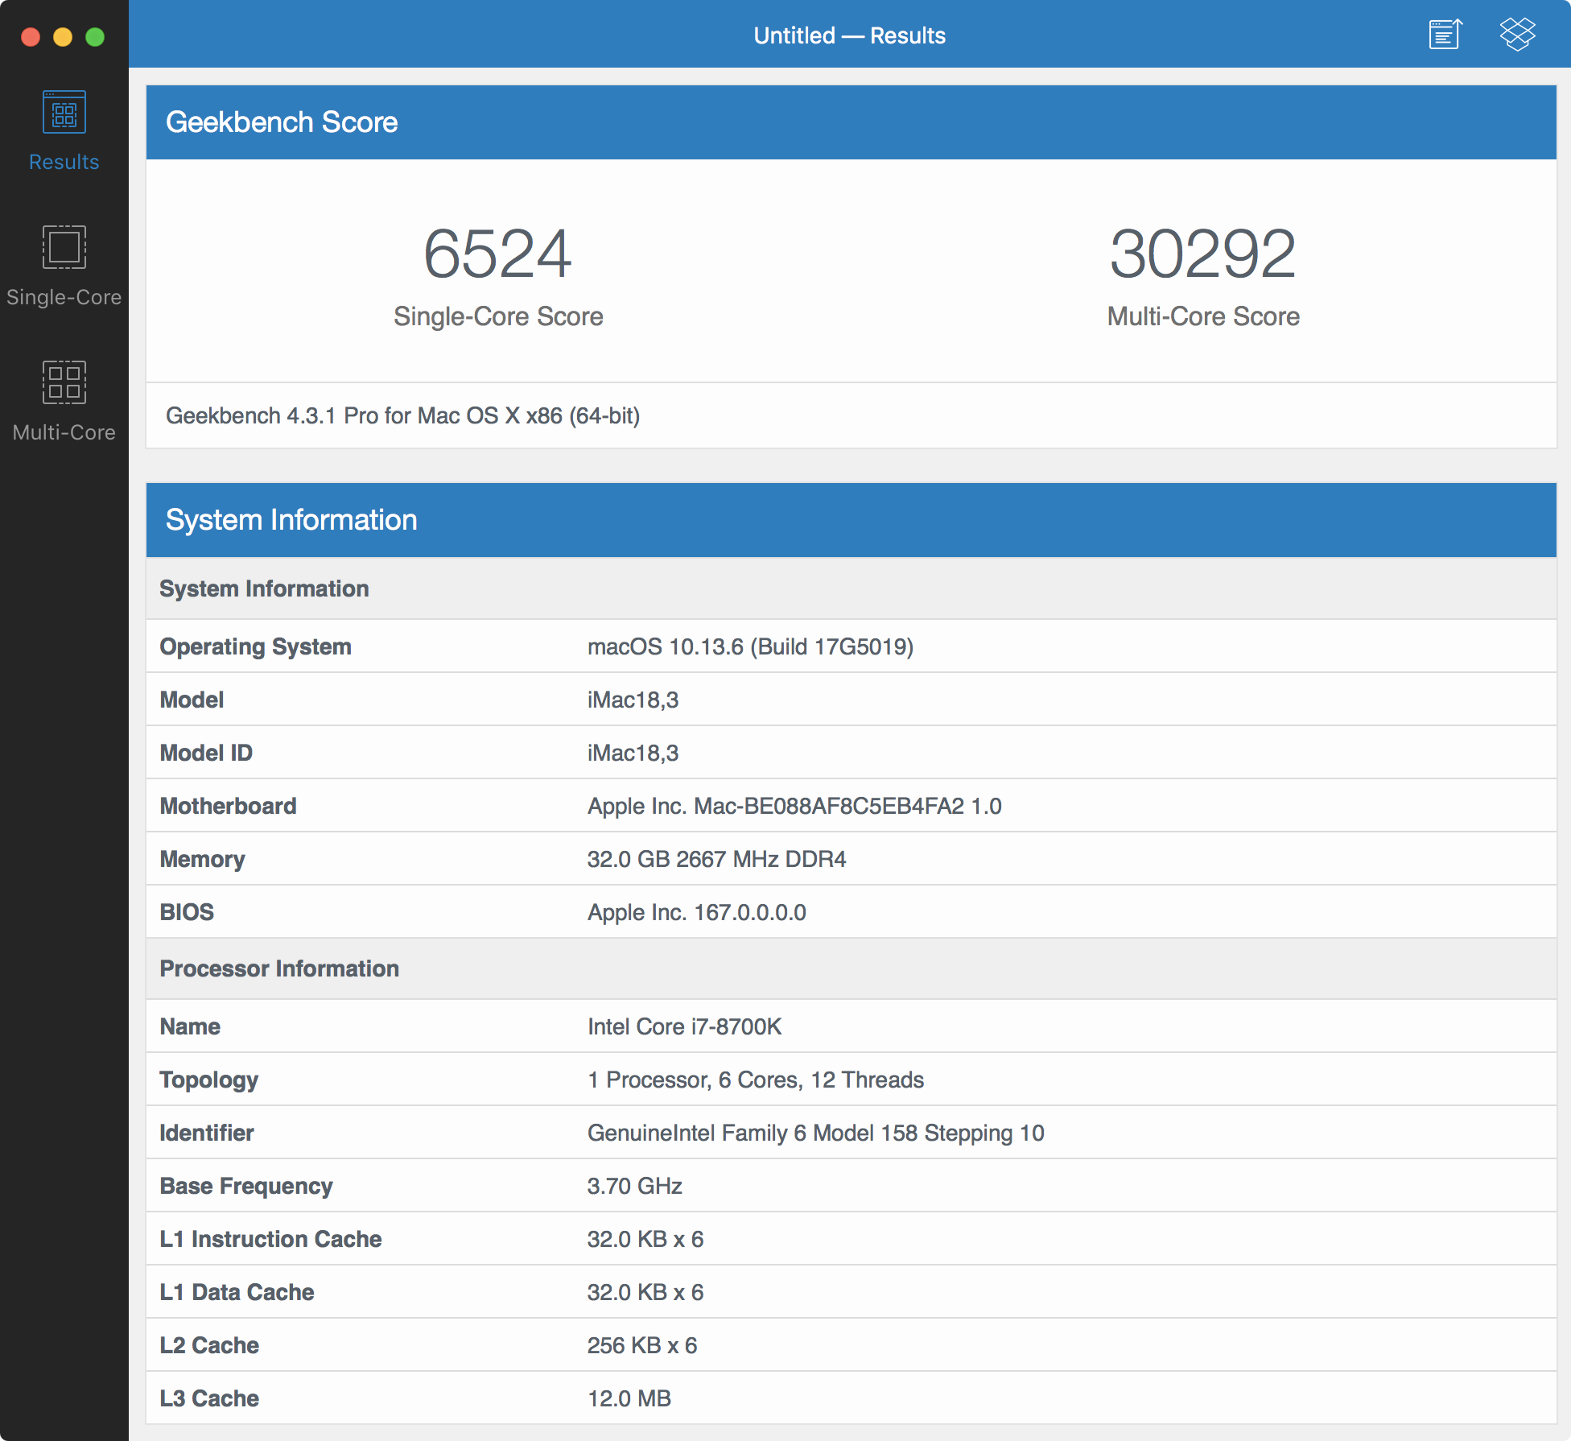Click the Untitled — Results window title
1571x1441 pixels.
(849, 35)
